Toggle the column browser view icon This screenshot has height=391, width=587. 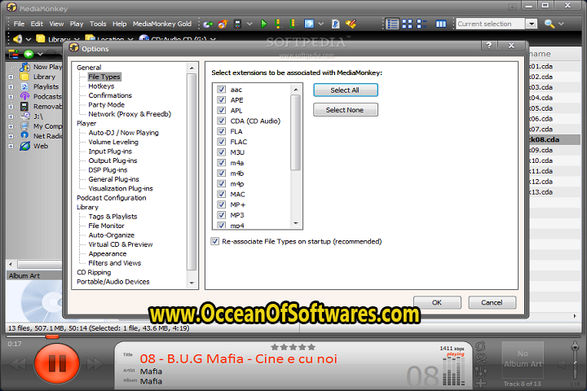point(440,24)
